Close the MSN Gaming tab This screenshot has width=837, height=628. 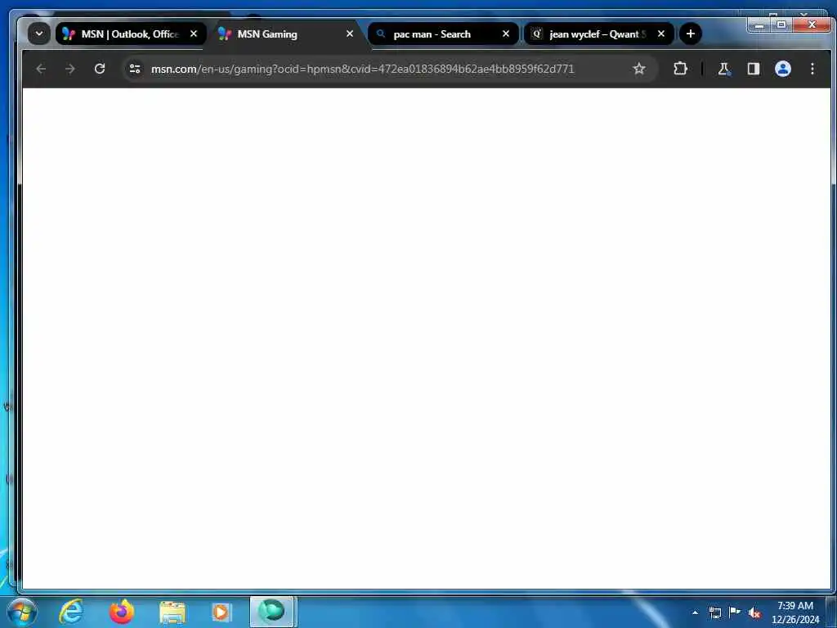click(350, 34)
